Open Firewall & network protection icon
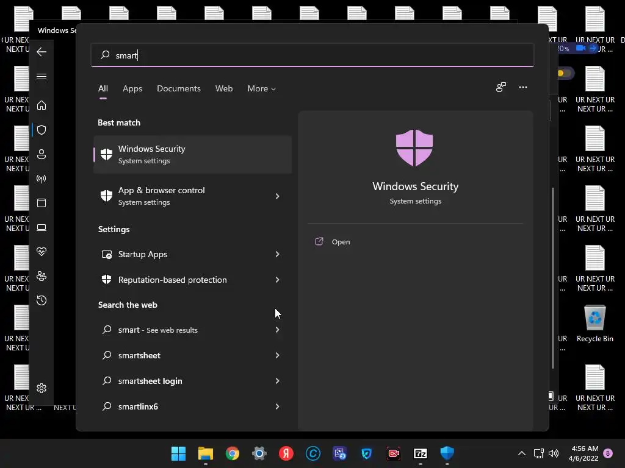The height and width of the screenshot is (468, 625). click(42, 179)
